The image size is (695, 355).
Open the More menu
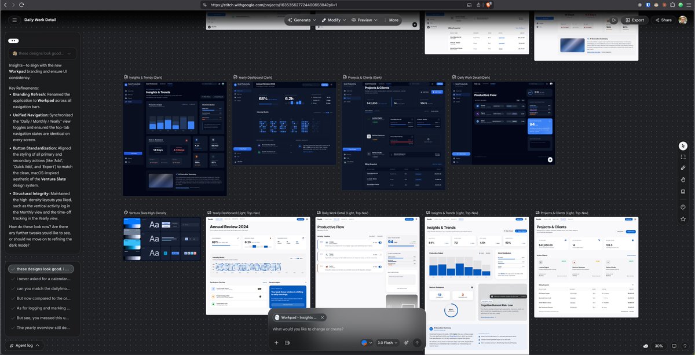393,20
